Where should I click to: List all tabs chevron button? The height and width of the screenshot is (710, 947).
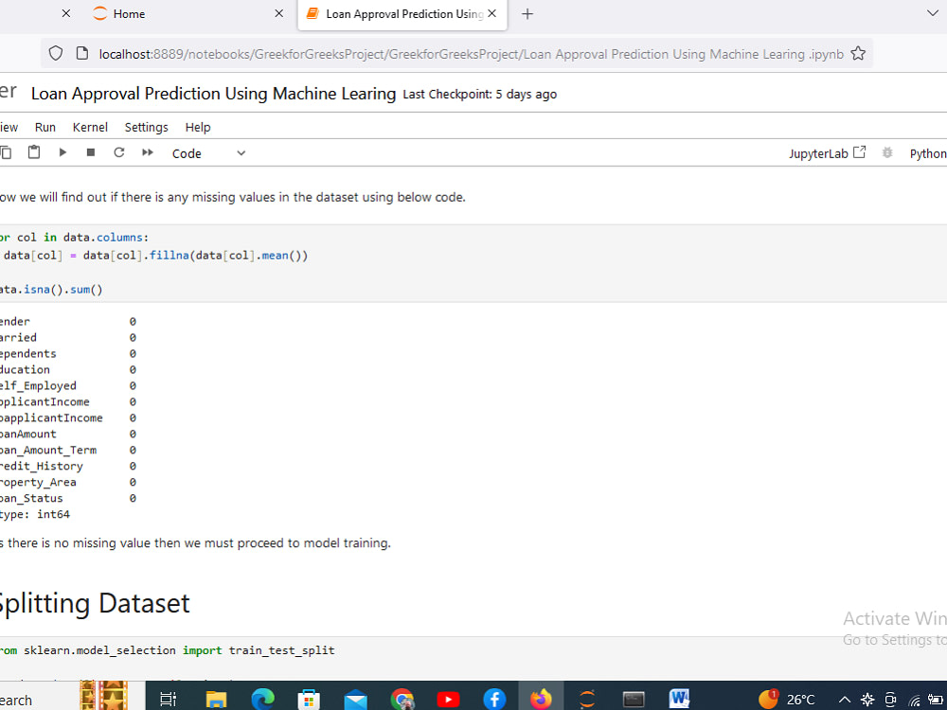point(933,13)
